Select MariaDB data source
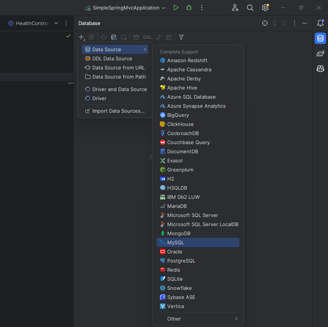The width and height of the screenshot is (328, 327). (198, 206)
